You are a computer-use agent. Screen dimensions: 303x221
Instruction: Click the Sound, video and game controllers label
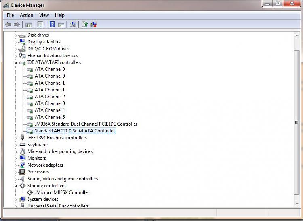coord(63,179)
